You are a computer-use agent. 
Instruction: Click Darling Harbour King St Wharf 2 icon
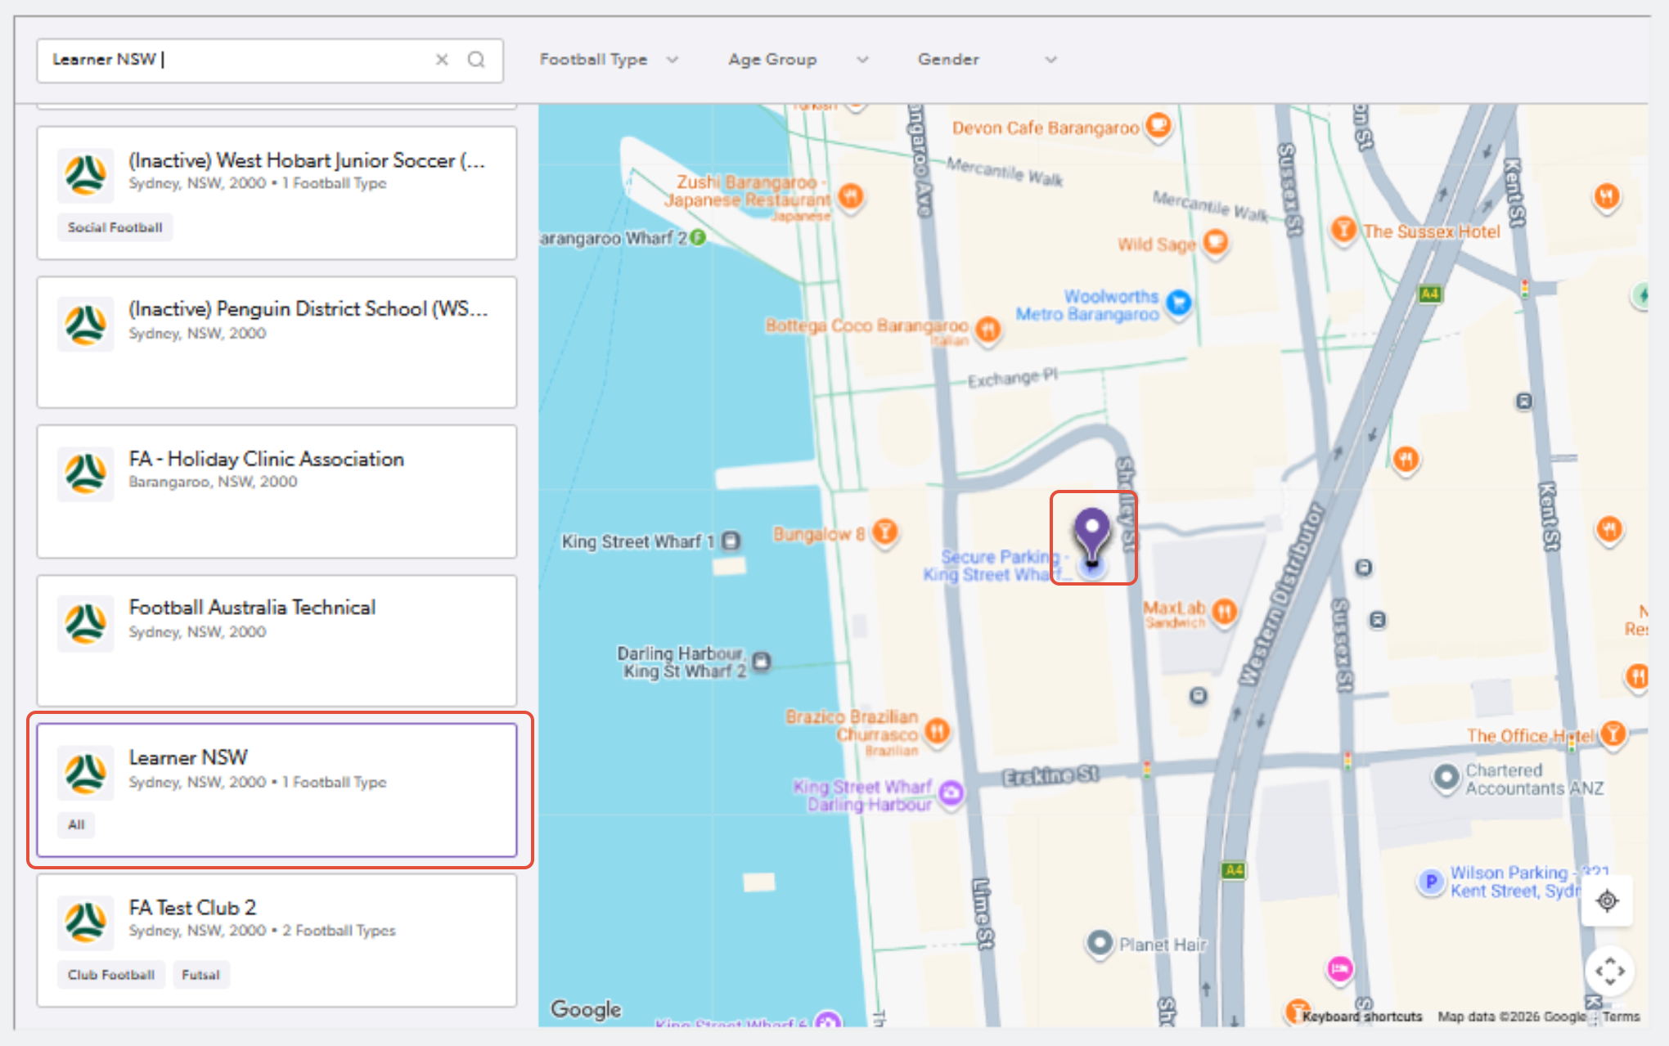761,661
